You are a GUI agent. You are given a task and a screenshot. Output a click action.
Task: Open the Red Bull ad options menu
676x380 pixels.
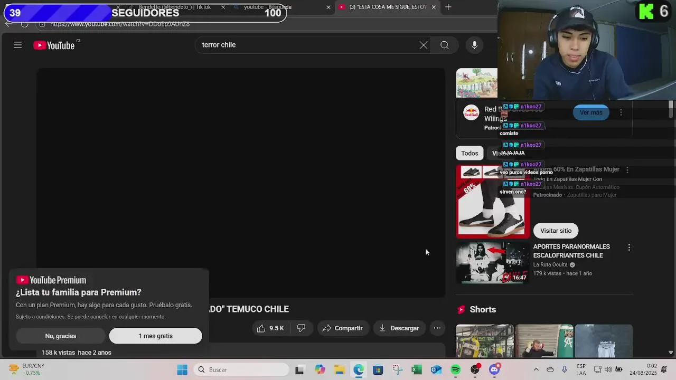tap(621, 112)
